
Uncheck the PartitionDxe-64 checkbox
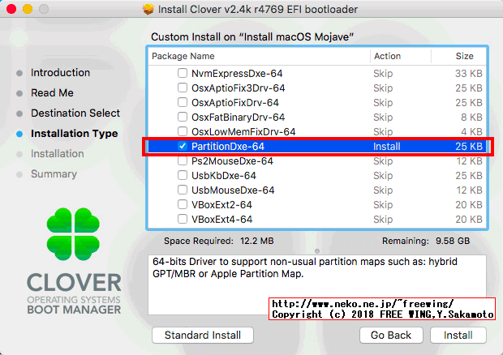(183, 146)
